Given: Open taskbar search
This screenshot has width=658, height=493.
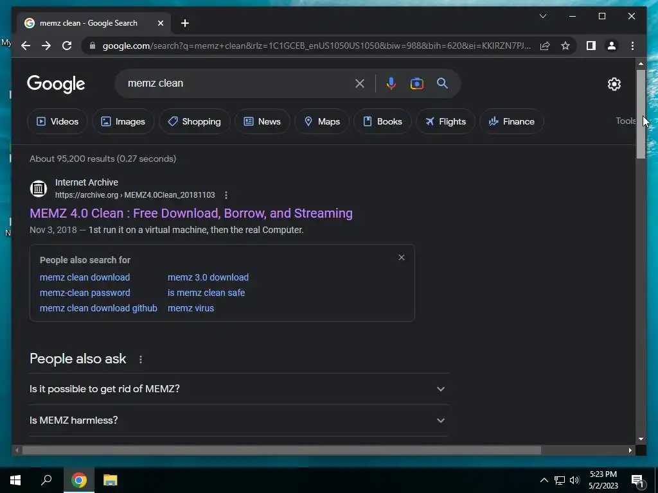Looking at the screenshot, I should point(46,480).
